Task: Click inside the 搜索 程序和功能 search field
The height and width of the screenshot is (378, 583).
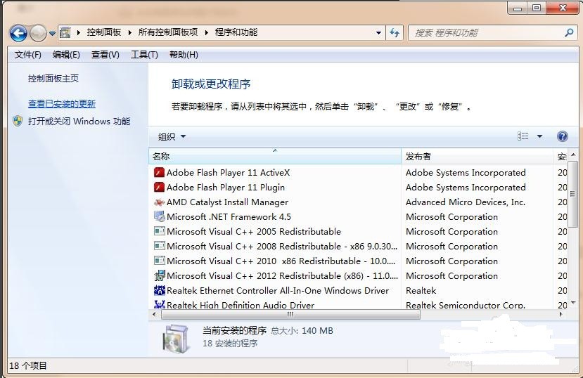Action: coord(485,33)
